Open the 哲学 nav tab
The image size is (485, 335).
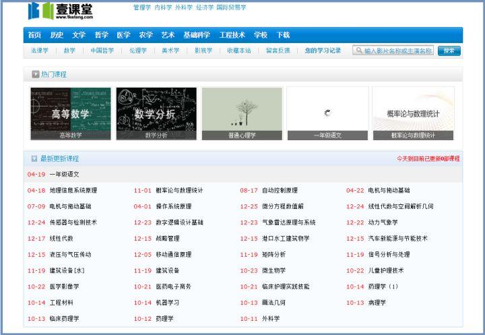(x=101, y=35)
